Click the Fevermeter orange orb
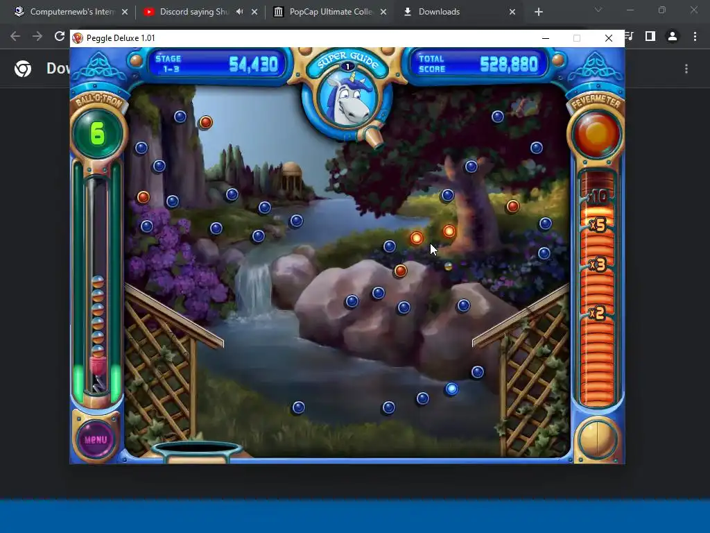Image resolution: width=710 pixels, height=533 pixels. [596, 134]
